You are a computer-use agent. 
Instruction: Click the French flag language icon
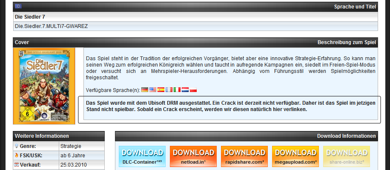click(x=169, y=90)
